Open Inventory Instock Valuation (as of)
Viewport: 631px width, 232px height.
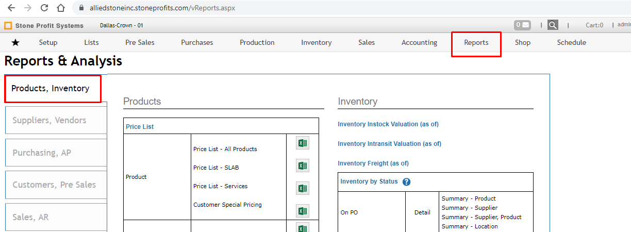tap(388, 124)
